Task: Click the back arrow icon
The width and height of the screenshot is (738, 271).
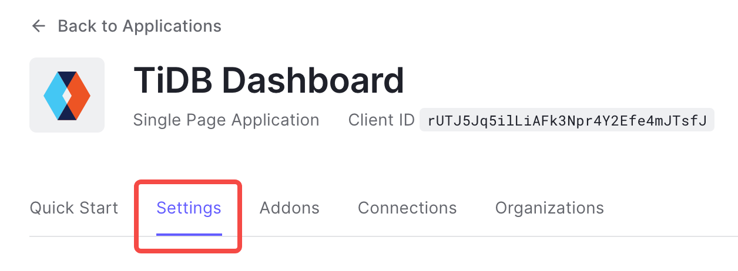Action: pos(39,26)
